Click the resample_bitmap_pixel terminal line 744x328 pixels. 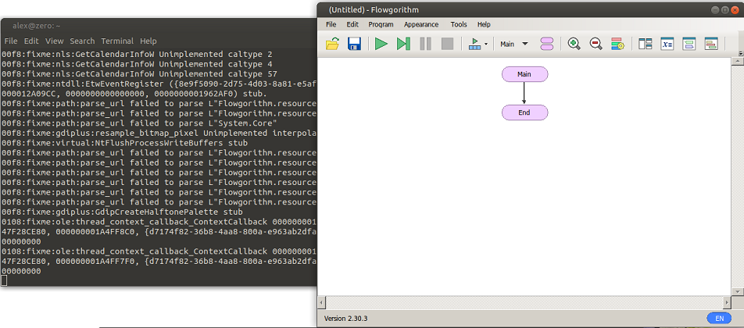click(159, 134)
